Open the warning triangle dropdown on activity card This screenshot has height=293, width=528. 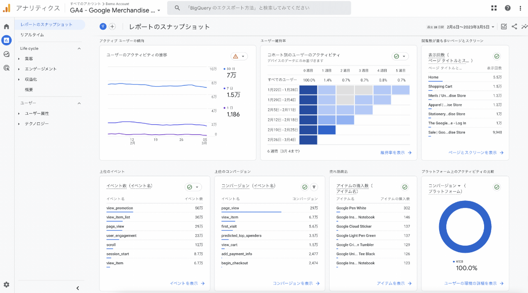[239, 56]
